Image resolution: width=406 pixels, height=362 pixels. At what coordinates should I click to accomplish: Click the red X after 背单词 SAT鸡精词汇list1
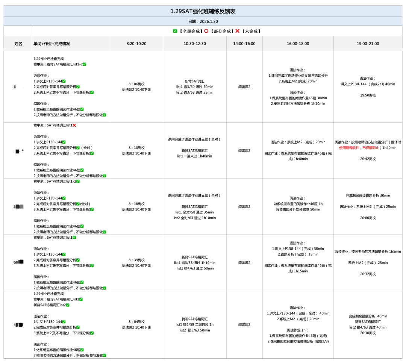tap(74, 125)
